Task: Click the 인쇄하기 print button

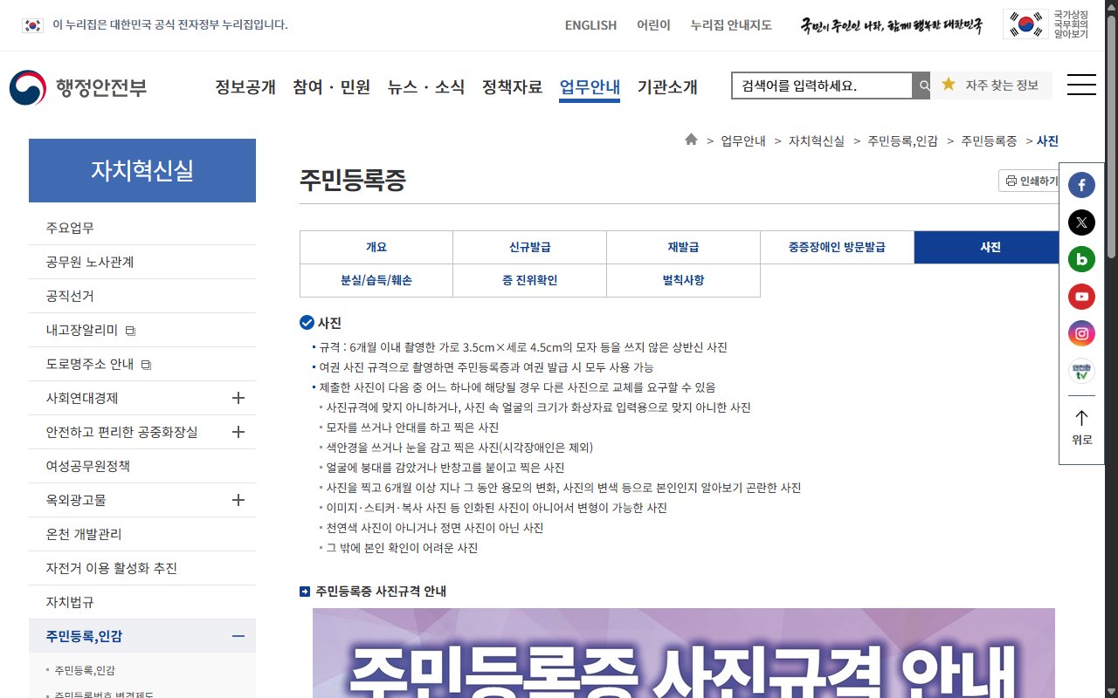Action: pyautogui.click(x=1029, y=181)
